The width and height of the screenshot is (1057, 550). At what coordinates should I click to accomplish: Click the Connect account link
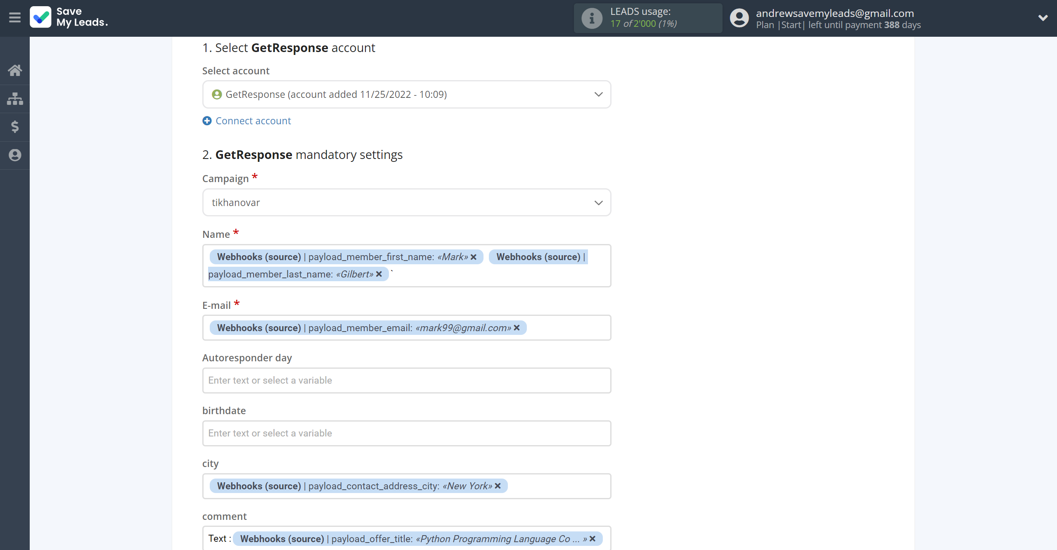coord(253,121)
